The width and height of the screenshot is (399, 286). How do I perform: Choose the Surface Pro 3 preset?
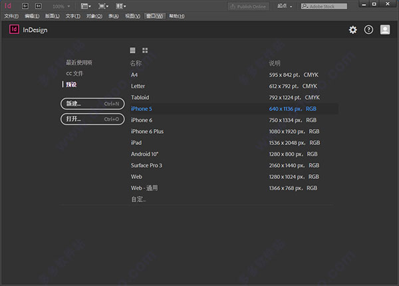[x=234, y=166]
